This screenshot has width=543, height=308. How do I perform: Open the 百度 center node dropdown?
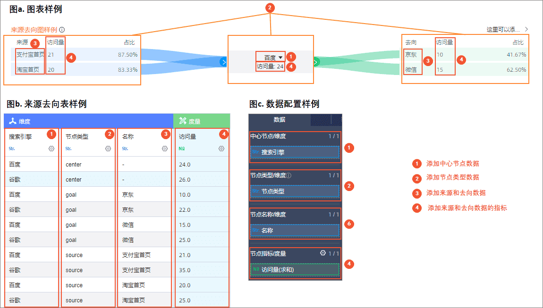(x=273, y=58)
